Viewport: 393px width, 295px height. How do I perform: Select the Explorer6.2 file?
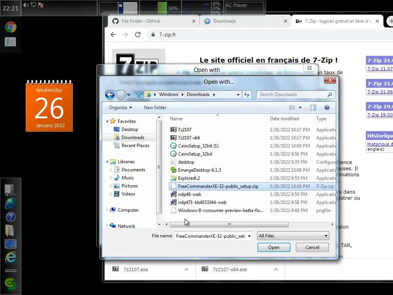click(189, 178)
